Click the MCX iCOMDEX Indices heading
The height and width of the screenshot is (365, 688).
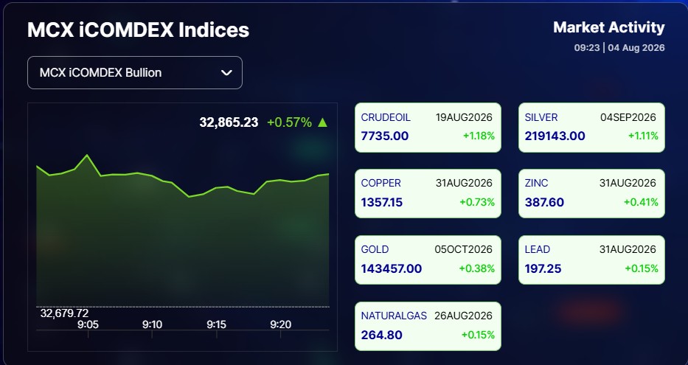pos(138,29)
